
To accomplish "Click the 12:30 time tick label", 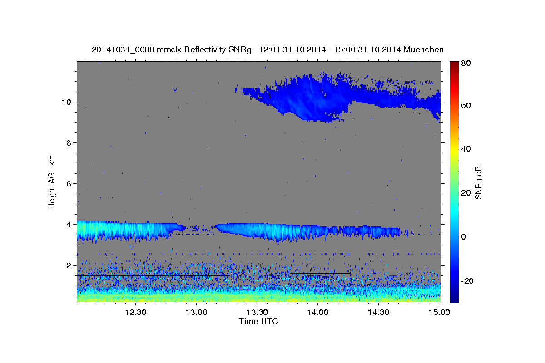I will coord(135,313).
